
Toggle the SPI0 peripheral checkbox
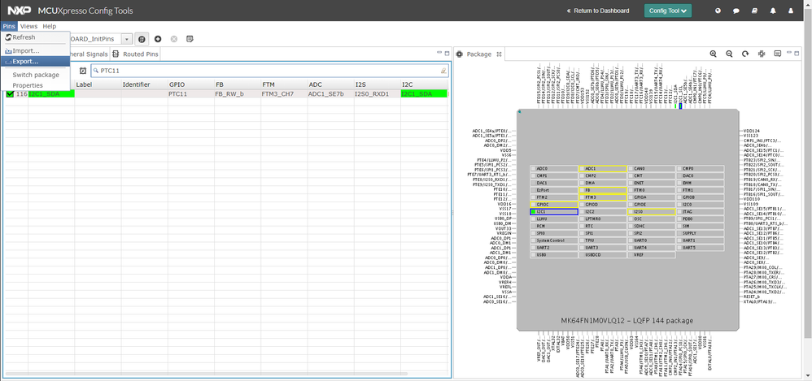(533, 234)
